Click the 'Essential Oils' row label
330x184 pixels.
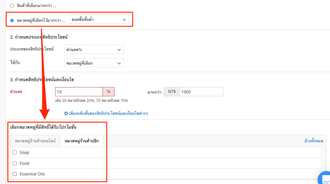click(x=32, y=174)
